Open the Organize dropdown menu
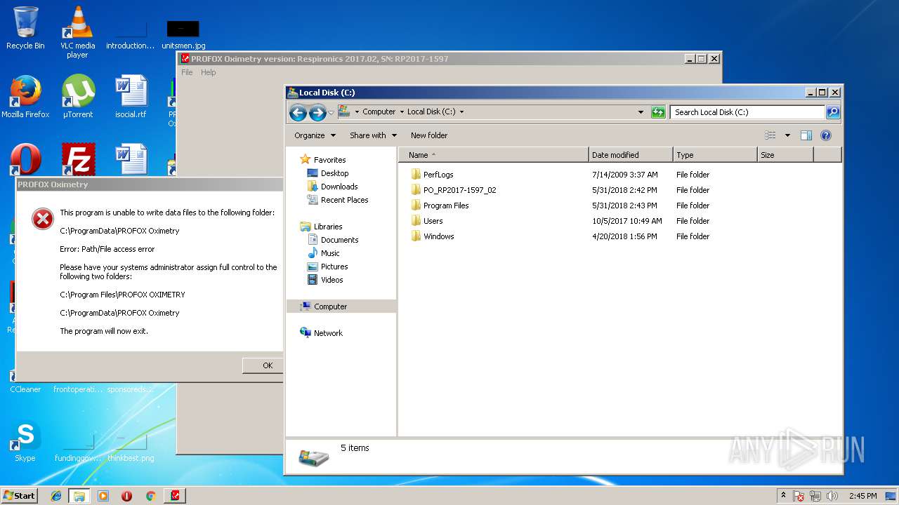Screen dimensions: 899x505 [315, 135]
